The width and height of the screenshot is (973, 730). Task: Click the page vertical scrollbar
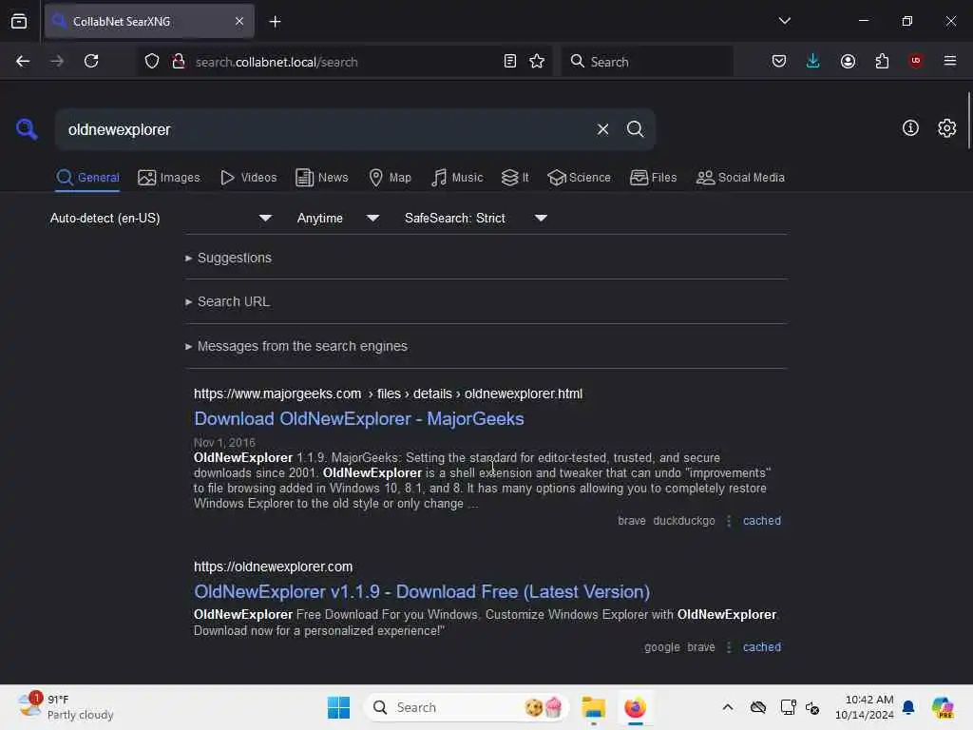968,121
